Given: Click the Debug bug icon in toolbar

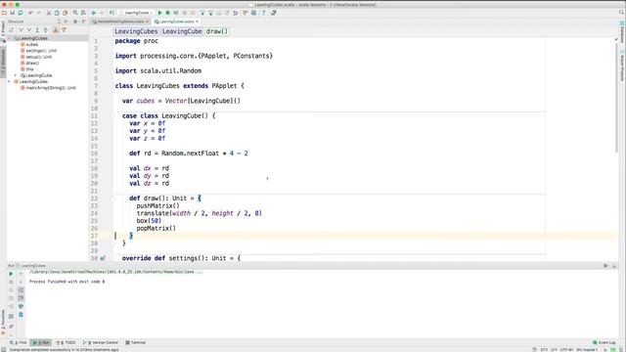Looking at the screenshot, I should 167,13.
